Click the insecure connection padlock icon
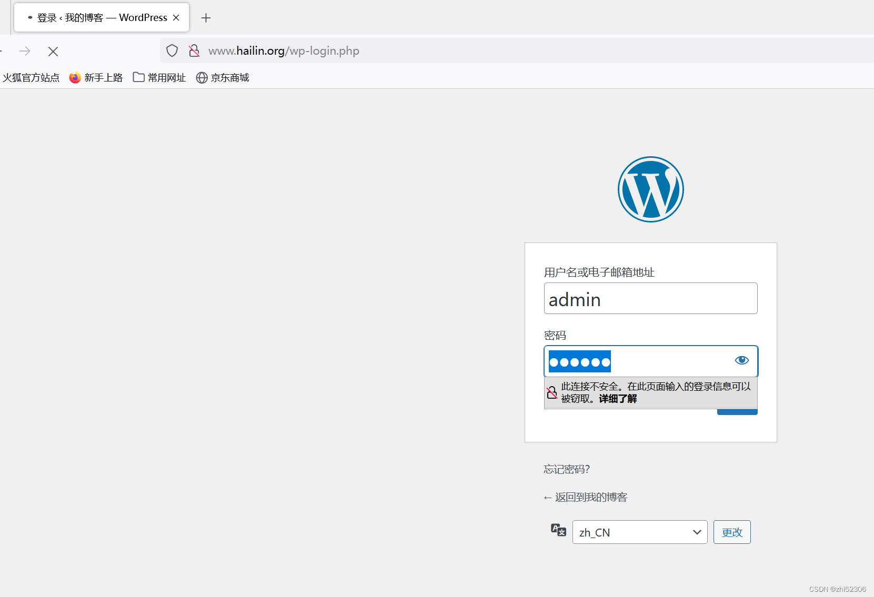Screen dimensions: 874x597 194,51
